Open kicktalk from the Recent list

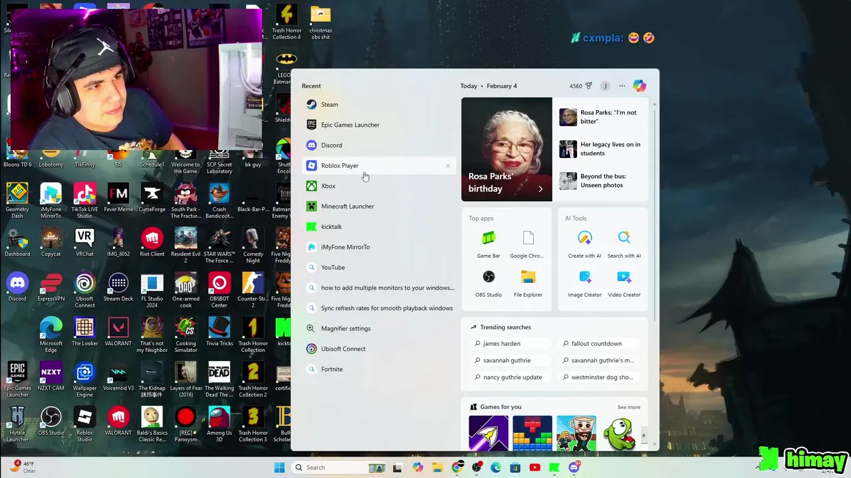[379, 227]
